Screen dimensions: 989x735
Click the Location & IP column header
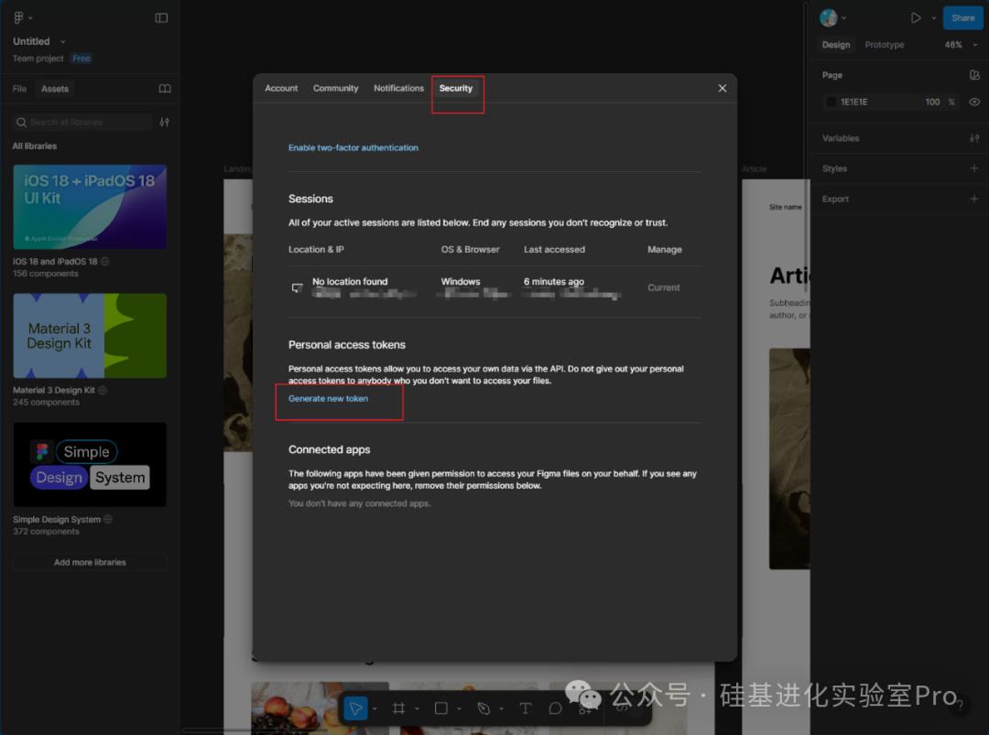click(x=316, y=250)
